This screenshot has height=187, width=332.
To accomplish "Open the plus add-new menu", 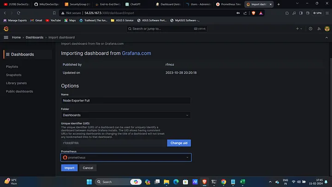I will (x=299, y=29).
